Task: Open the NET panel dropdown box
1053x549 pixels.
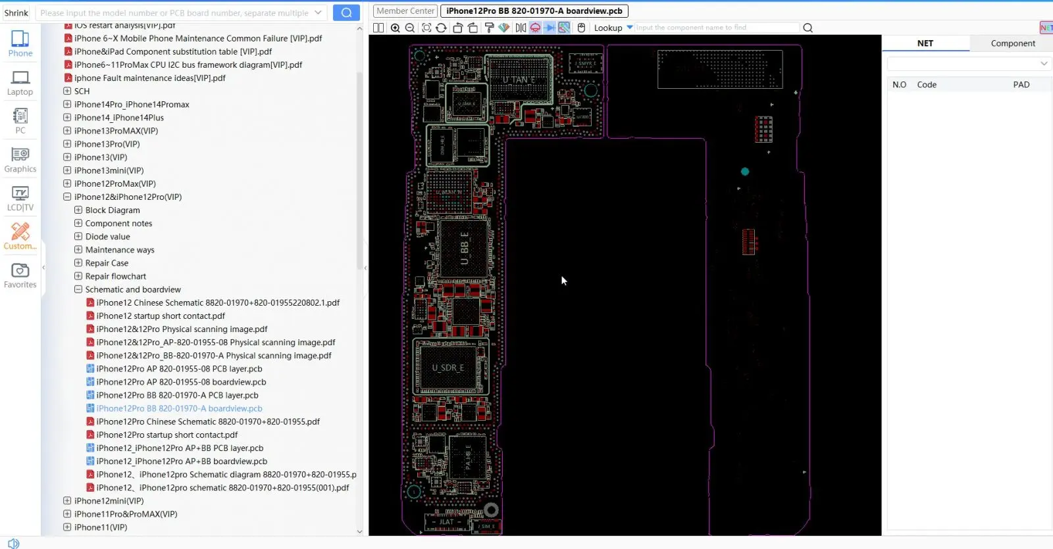Action: [969, 64]
